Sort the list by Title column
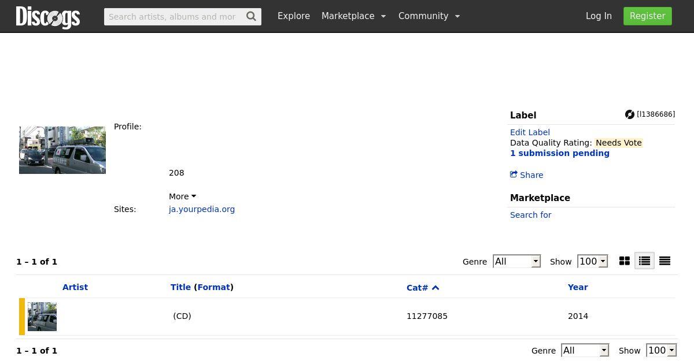The height and width of the screenshot is (364, 694). [180, 287]
